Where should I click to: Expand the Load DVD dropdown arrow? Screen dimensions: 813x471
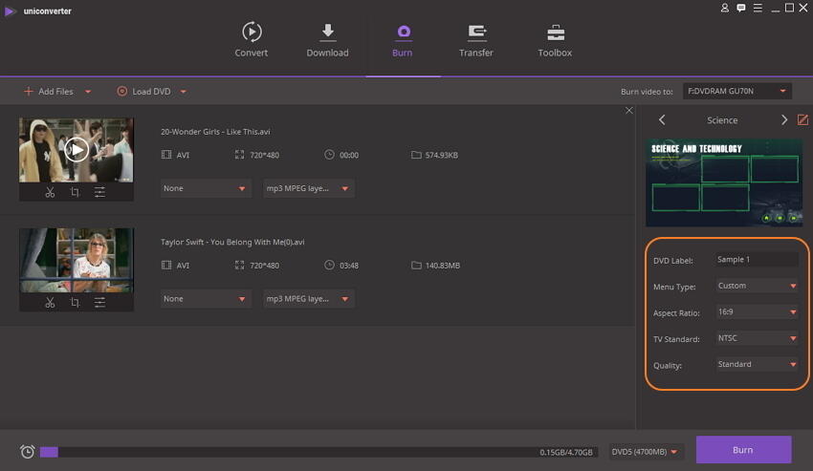(183, 92)
